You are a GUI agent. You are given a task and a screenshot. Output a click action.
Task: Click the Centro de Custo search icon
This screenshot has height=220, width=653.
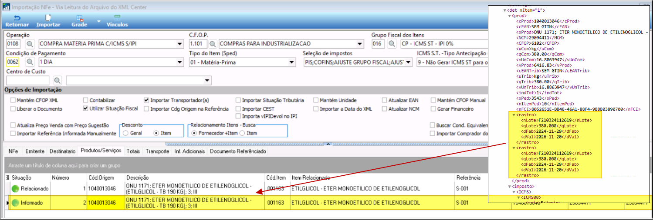point(57,81)
